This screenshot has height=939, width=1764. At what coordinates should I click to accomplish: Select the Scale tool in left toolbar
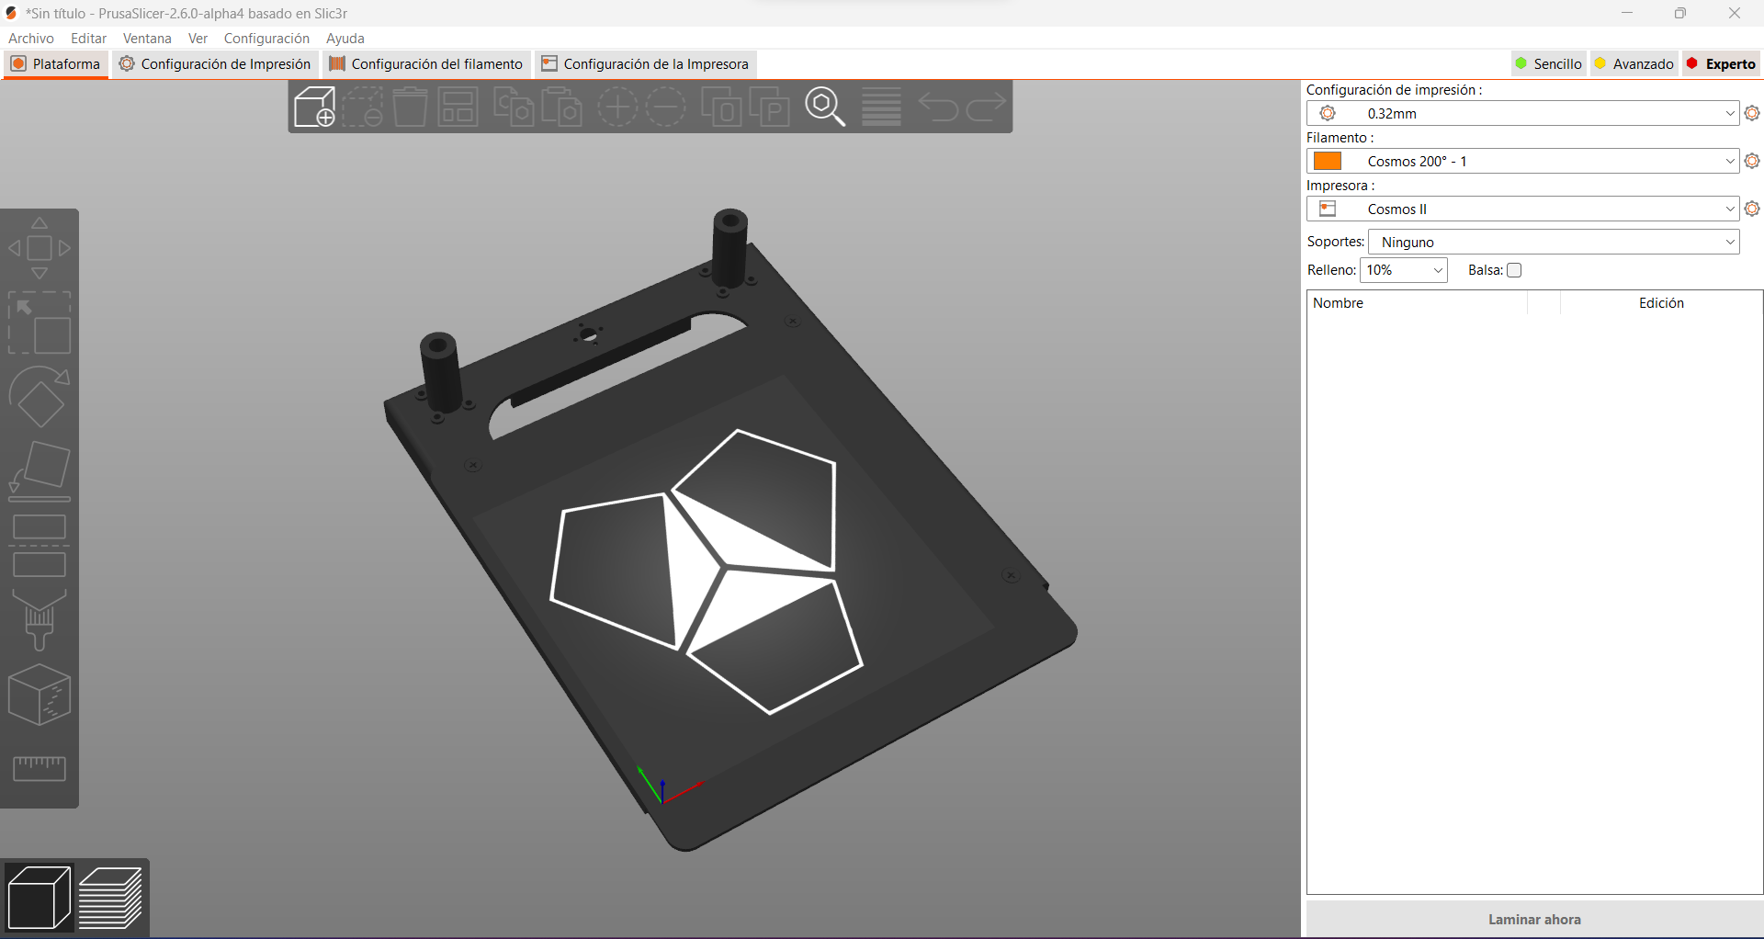point(40,322)
